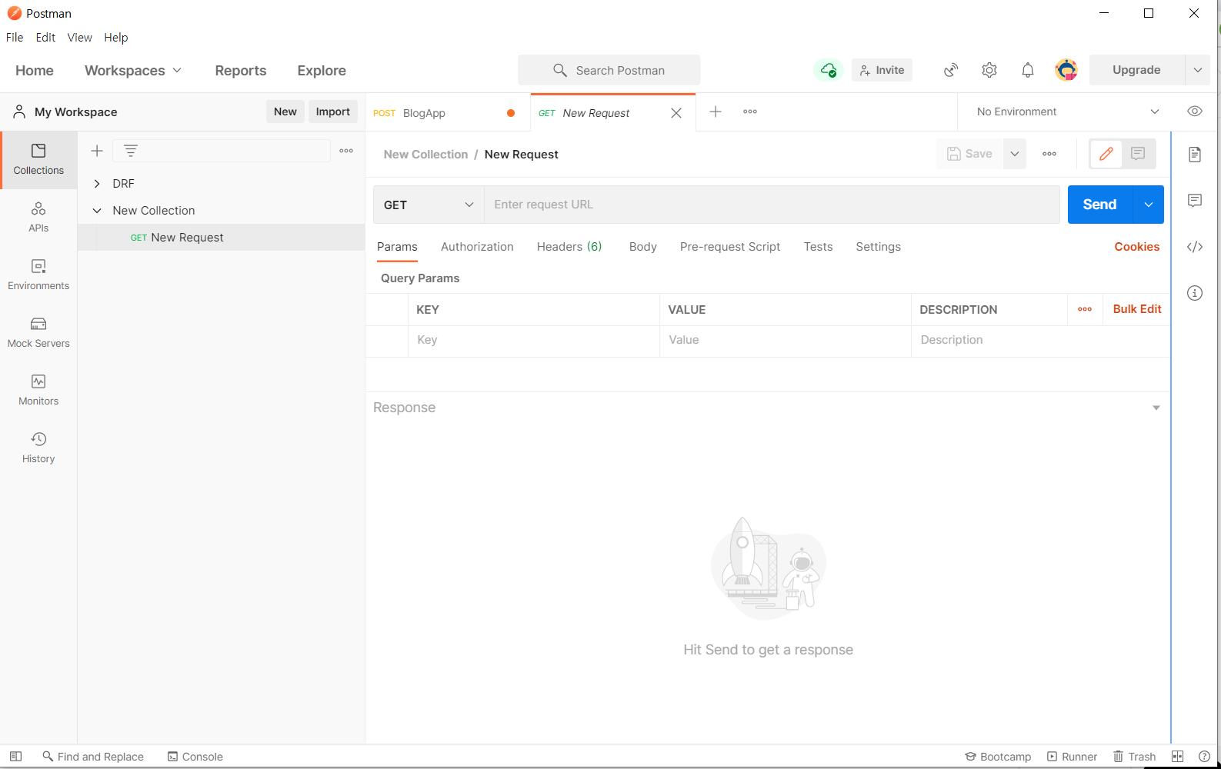Open the Upgrade dropdown arrow
This screenshot has width=1221, height=769.
coord(1197,70)
